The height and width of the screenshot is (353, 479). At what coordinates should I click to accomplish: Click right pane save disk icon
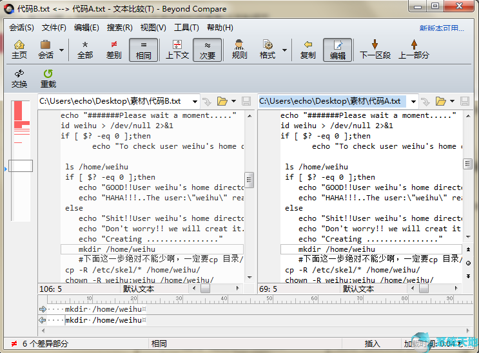pos(465,101)
